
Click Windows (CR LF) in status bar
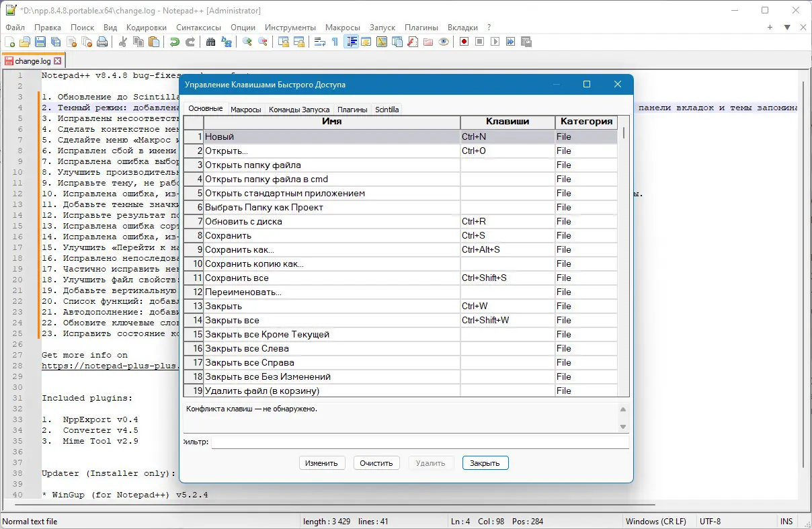tap(655, 521)
